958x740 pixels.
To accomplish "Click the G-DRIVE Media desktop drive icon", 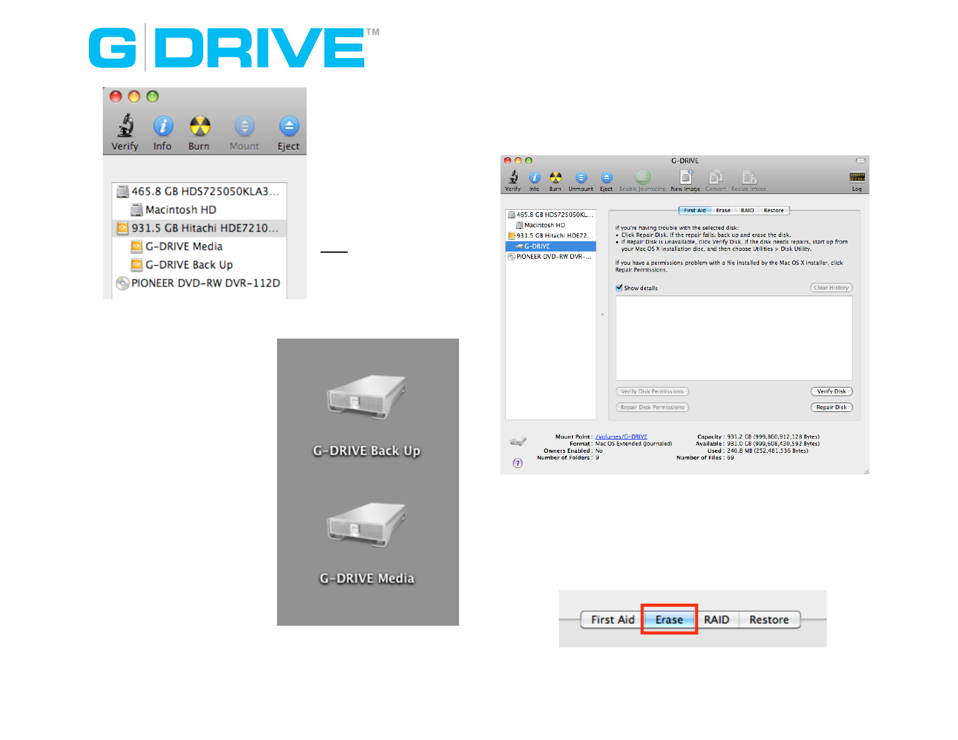I will (x=367, y=524).
